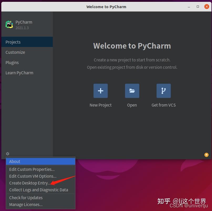This screenshot has width=212, height=211.
Task: Open the Learn PyCharm section
Action: tap(19, 73)
